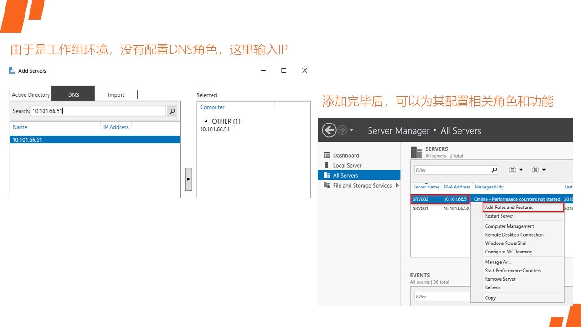This screenshot has width=581, height=327.
Task: Click the Server Manager back arrow
Action: coord(329,130)
